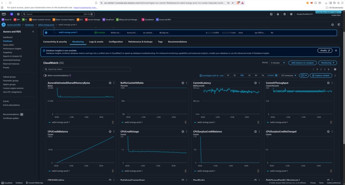The height and width of the screenshot is (185, 345).
Task: Go to the next page of metrics
Action: [328, 69]
